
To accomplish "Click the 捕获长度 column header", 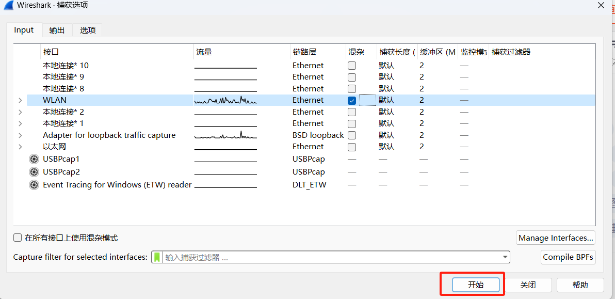I will 397,52.
